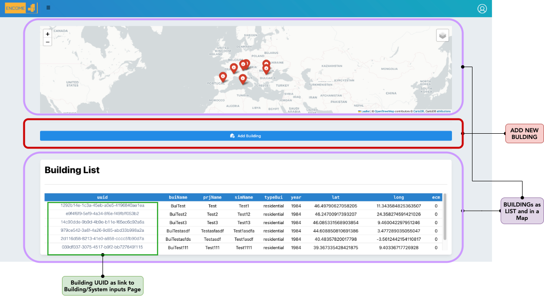Open building uuid starting with e9f4f6f9
This screenshot has height=296, width=544.
103,214
